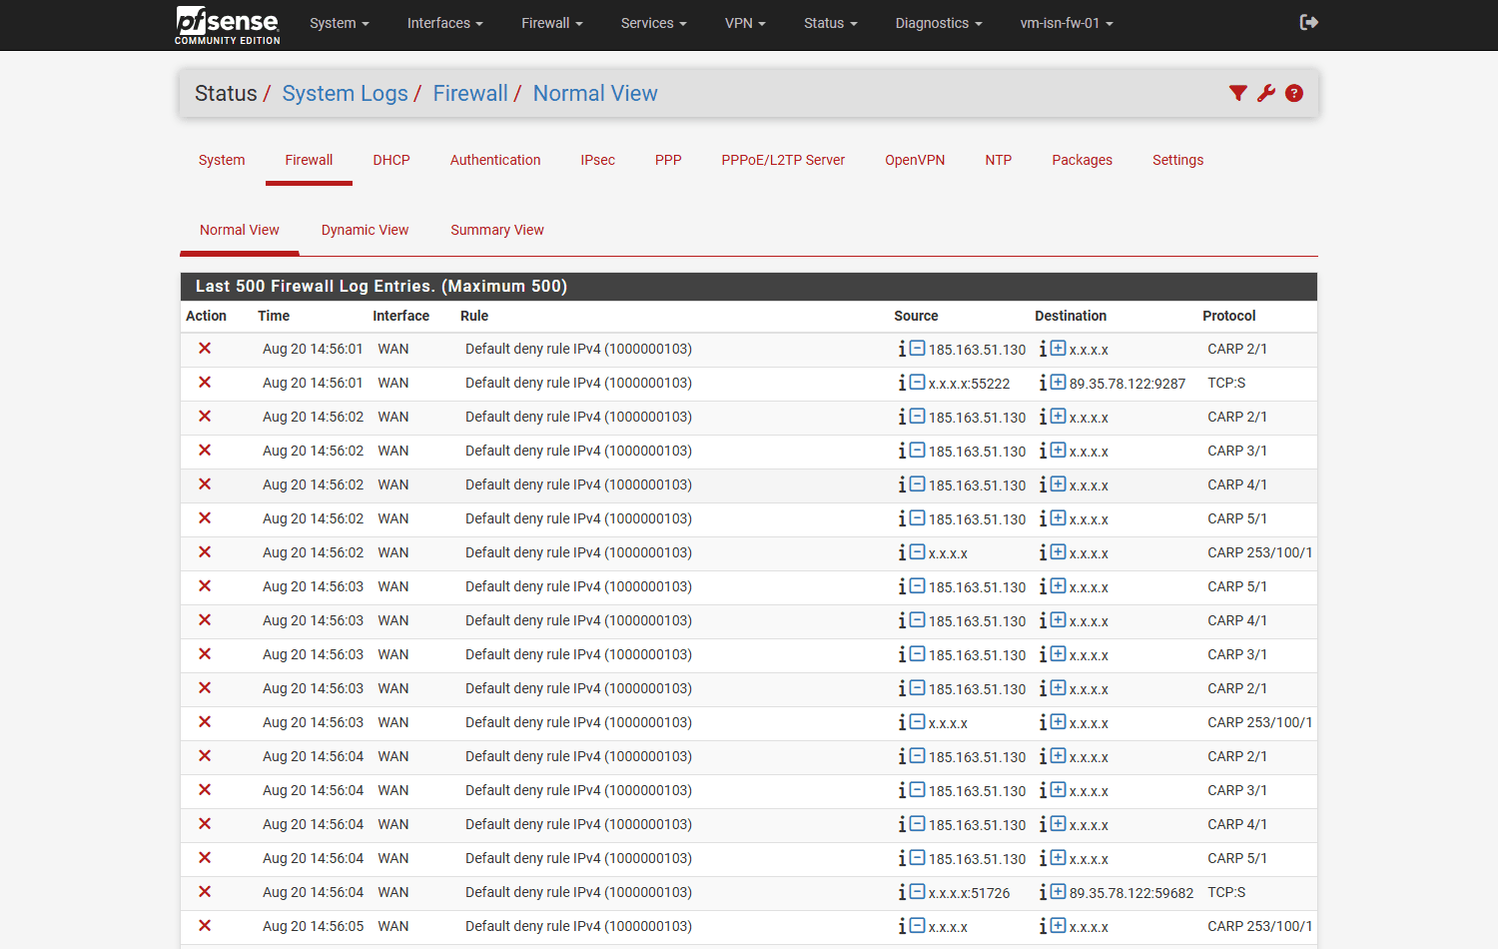Select the IPsec log tab
Screen dimensions: 1498x949
(598, 160)
